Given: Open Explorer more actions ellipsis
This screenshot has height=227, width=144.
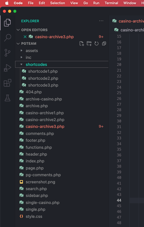Looking at the screenshot, I should [x=101, y=21].
